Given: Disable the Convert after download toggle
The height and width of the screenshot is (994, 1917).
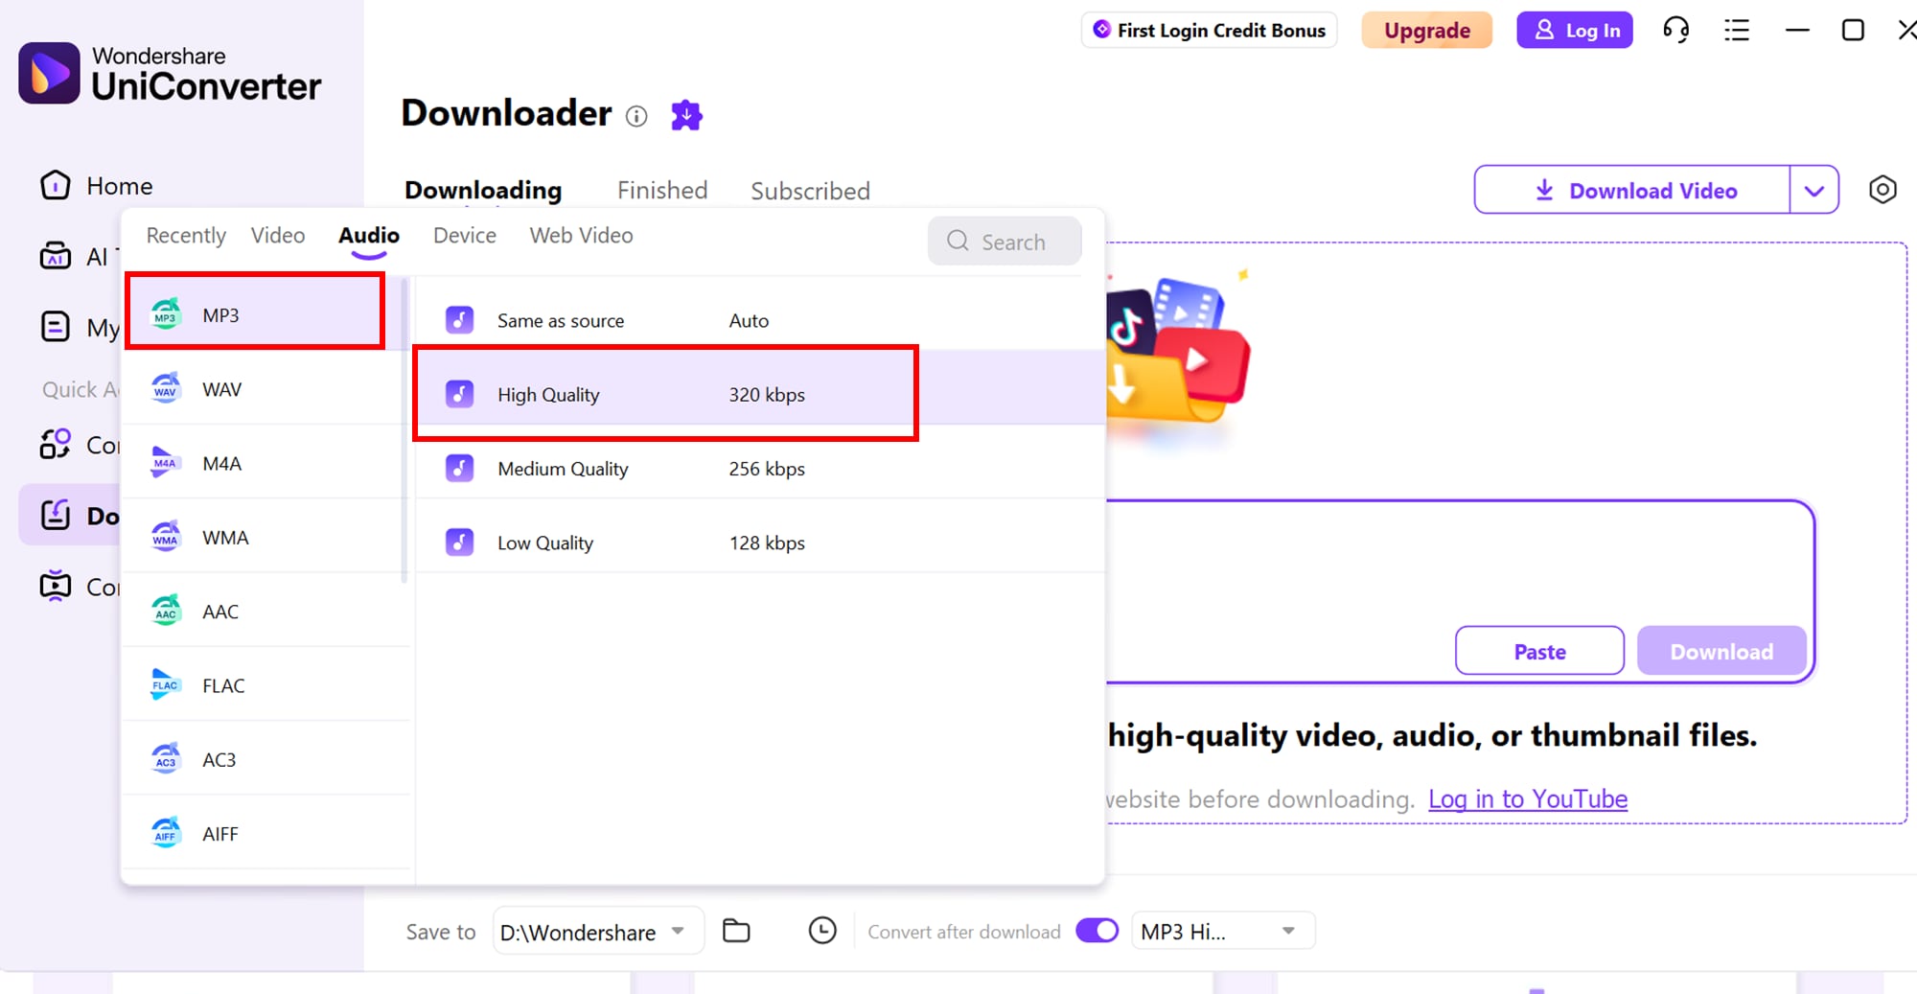Looking at the screenshot, I should (x=1096, y=930).
